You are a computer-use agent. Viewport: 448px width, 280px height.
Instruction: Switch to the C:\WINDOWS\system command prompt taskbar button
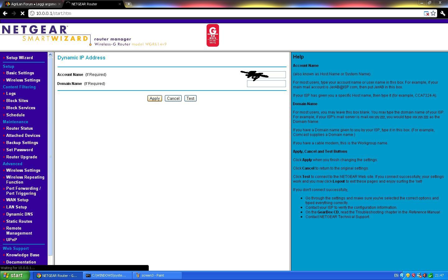pyautogui.click(x=107, y=275)
